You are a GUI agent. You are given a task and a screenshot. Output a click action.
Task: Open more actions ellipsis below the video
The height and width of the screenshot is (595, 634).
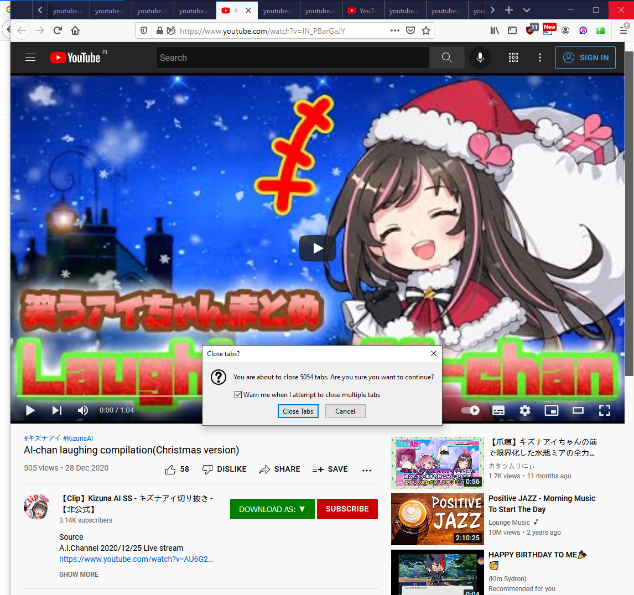(x=367, y=469)
